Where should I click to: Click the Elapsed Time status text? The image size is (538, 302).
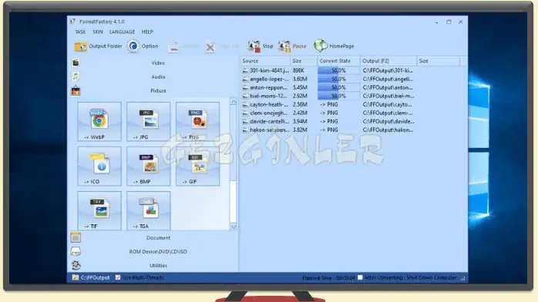pos(328,277)
